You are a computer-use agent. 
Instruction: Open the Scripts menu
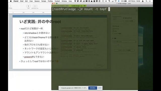(x=44, y=1)
